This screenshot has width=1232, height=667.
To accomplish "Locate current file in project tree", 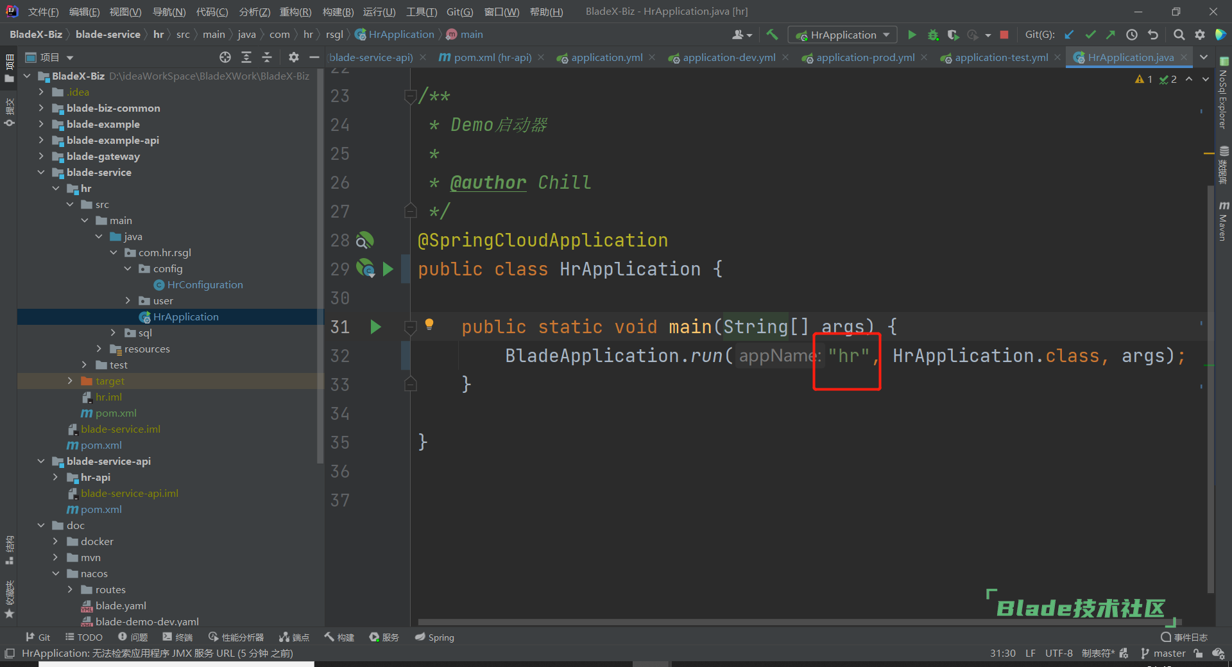I will (225, 57).
